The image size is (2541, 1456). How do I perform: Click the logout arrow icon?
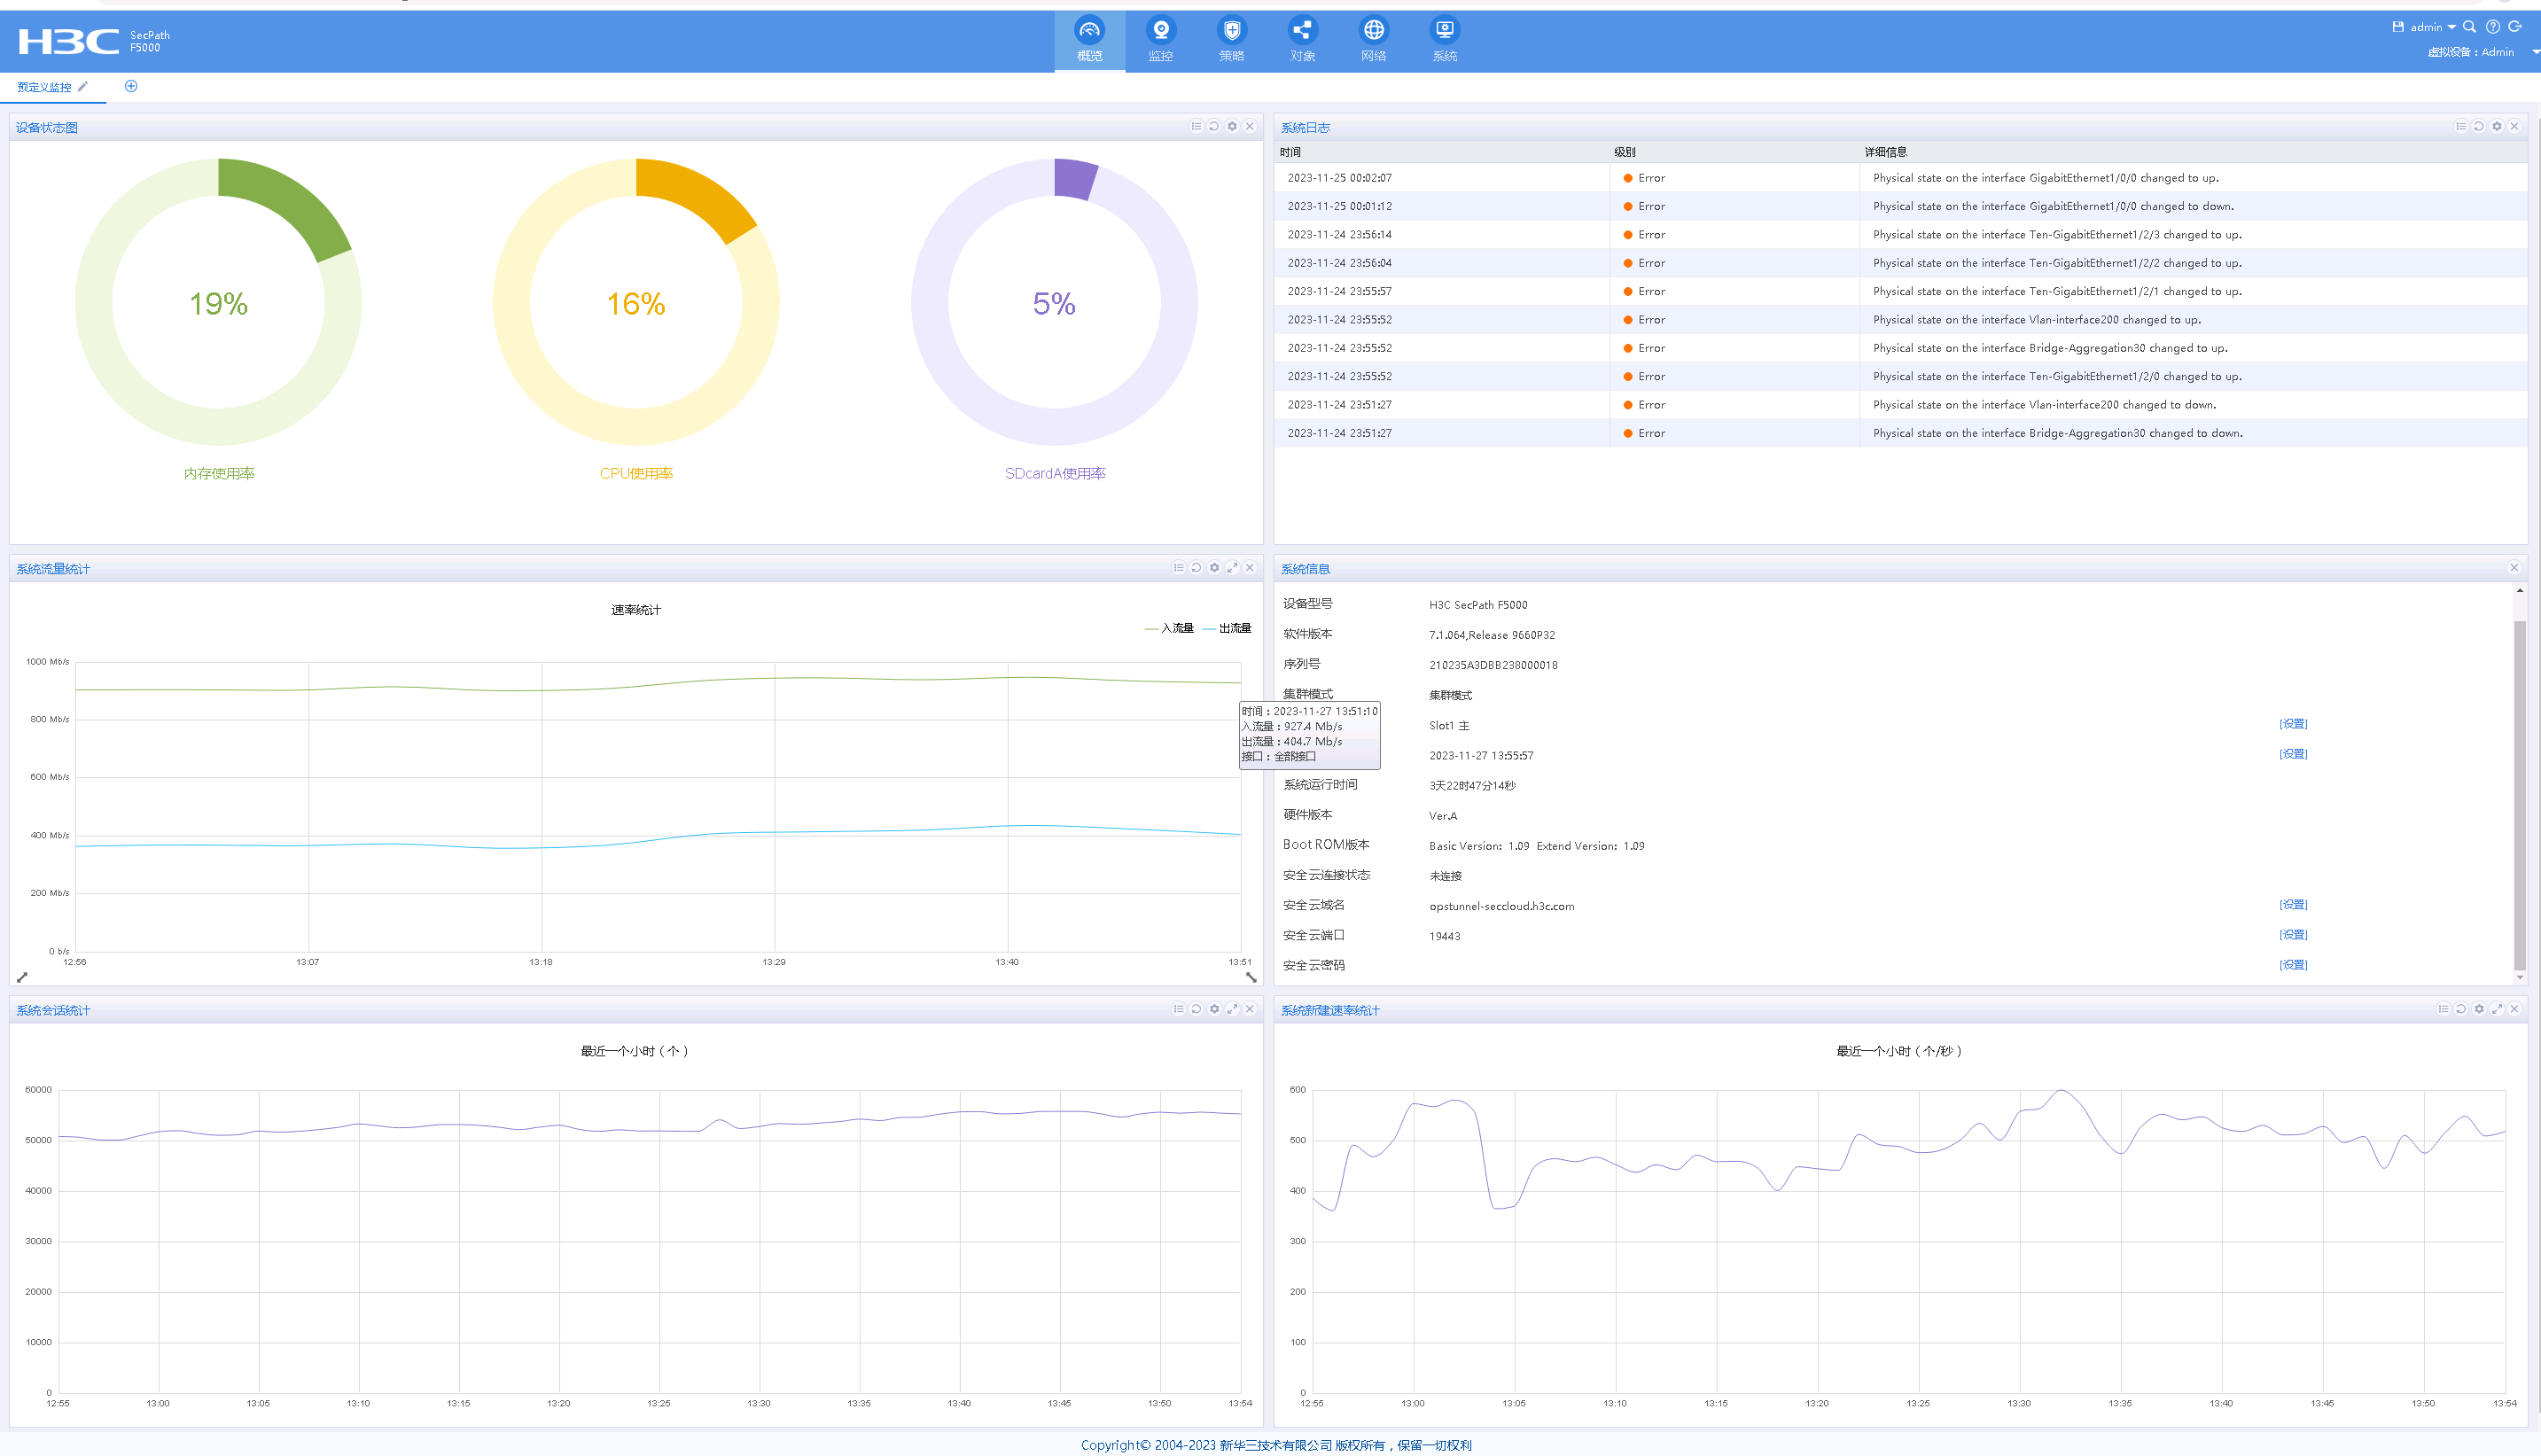click(x=2514, y=27)
